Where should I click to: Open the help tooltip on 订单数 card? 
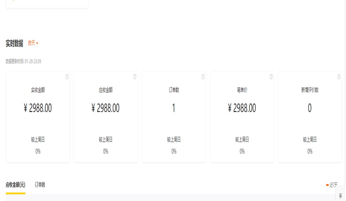(x=203, y=77)
